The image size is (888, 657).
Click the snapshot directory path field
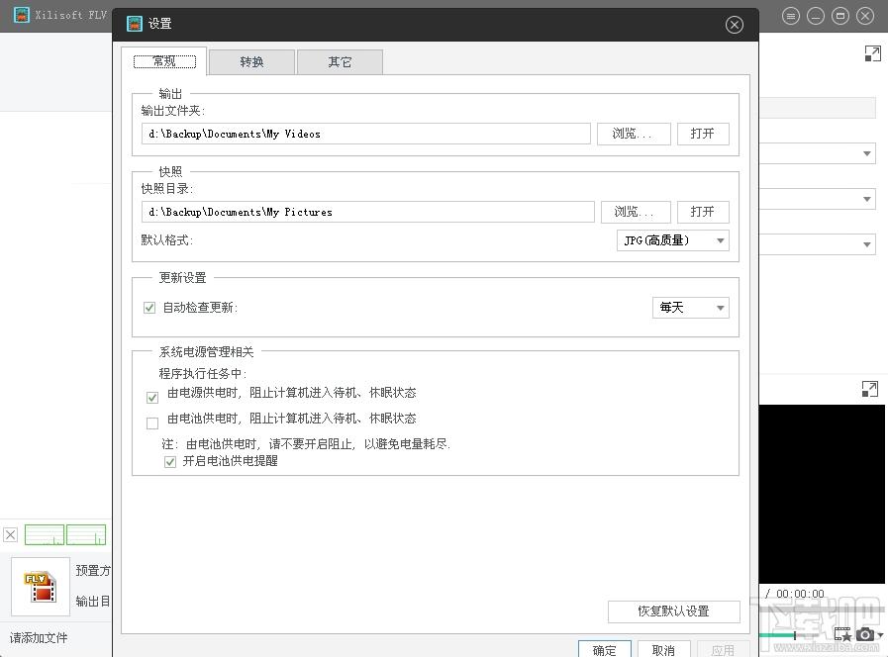click(x=367, y=212)
